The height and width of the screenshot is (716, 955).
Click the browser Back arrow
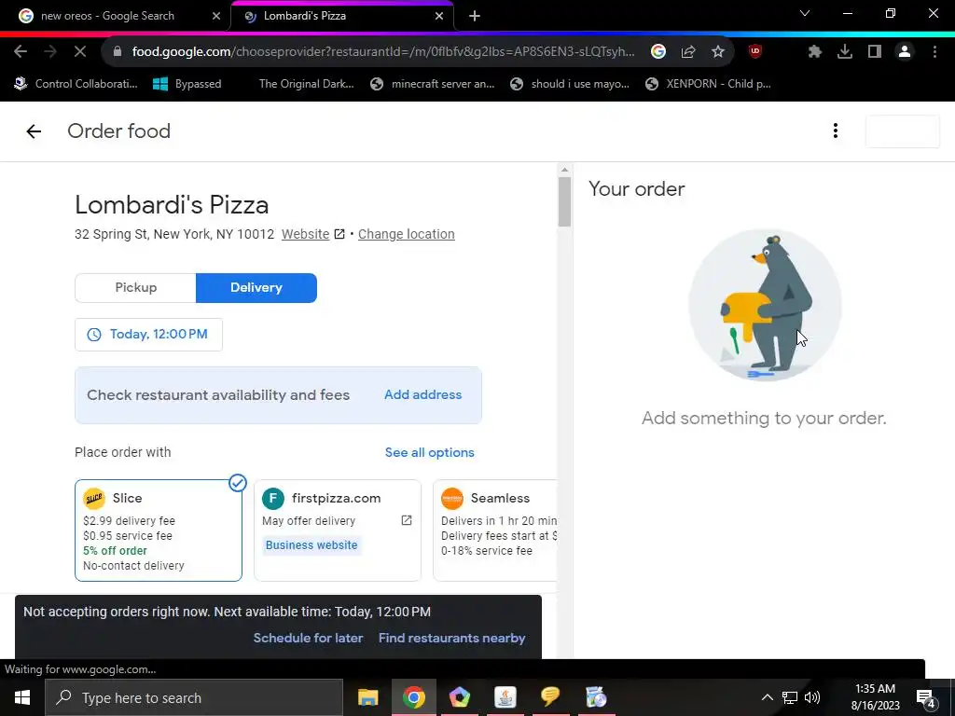click(x=21, y=52)
